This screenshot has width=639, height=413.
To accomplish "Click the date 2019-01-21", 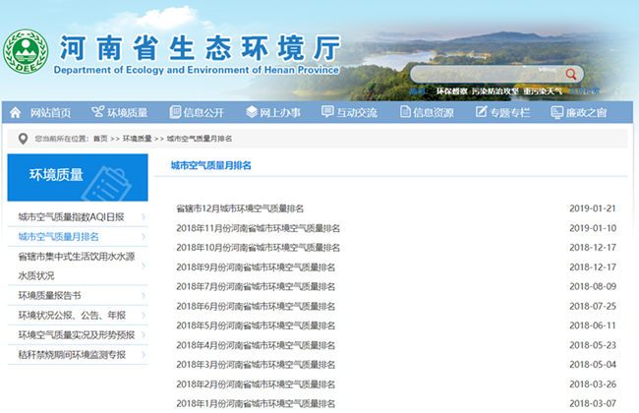I will coord(593,208).
